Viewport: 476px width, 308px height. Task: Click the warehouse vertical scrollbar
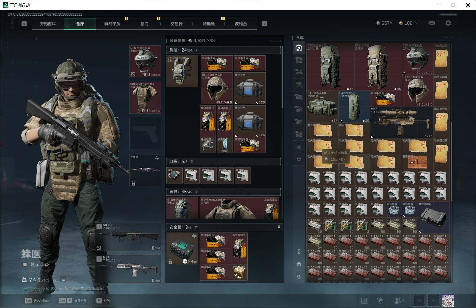451,160
